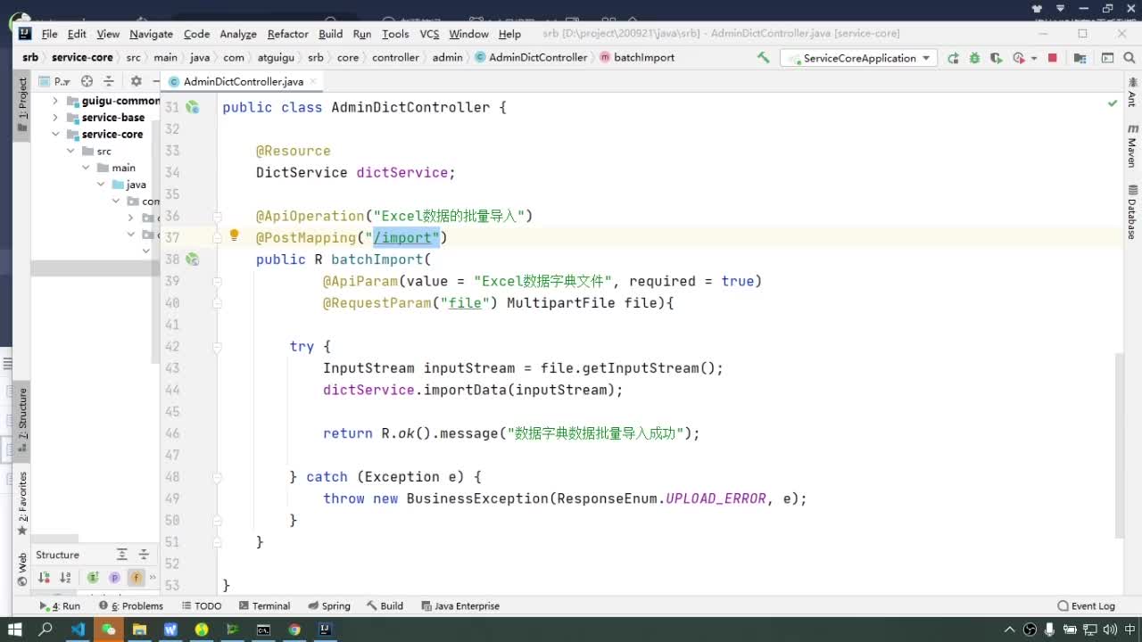Viewport: 1142px width, 642px height.
Task: Click AdminDictController in breadcrumb bar
Action: [x=532, y=57]
